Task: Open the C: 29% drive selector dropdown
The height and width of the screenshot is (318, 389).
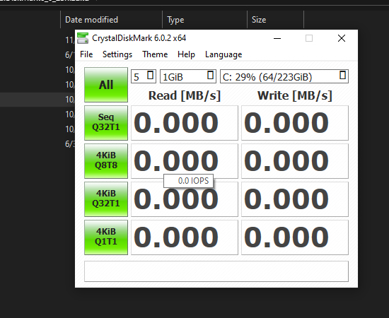Action: tap(284, 76)
